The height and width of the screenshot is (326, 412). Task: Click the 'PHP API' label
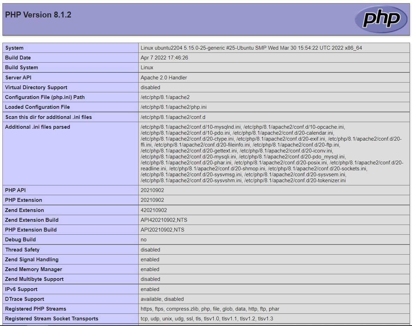click(15, 190)
